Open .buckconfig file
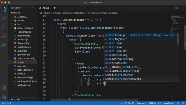The height and width of the screenshot is (105, 186). (x=23, y=36)
